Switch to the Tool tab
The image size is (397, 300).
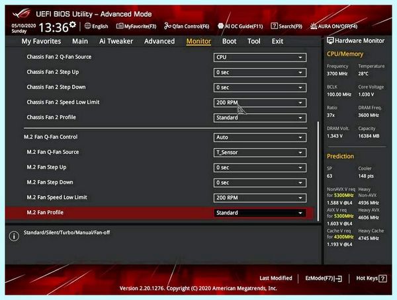254,41
